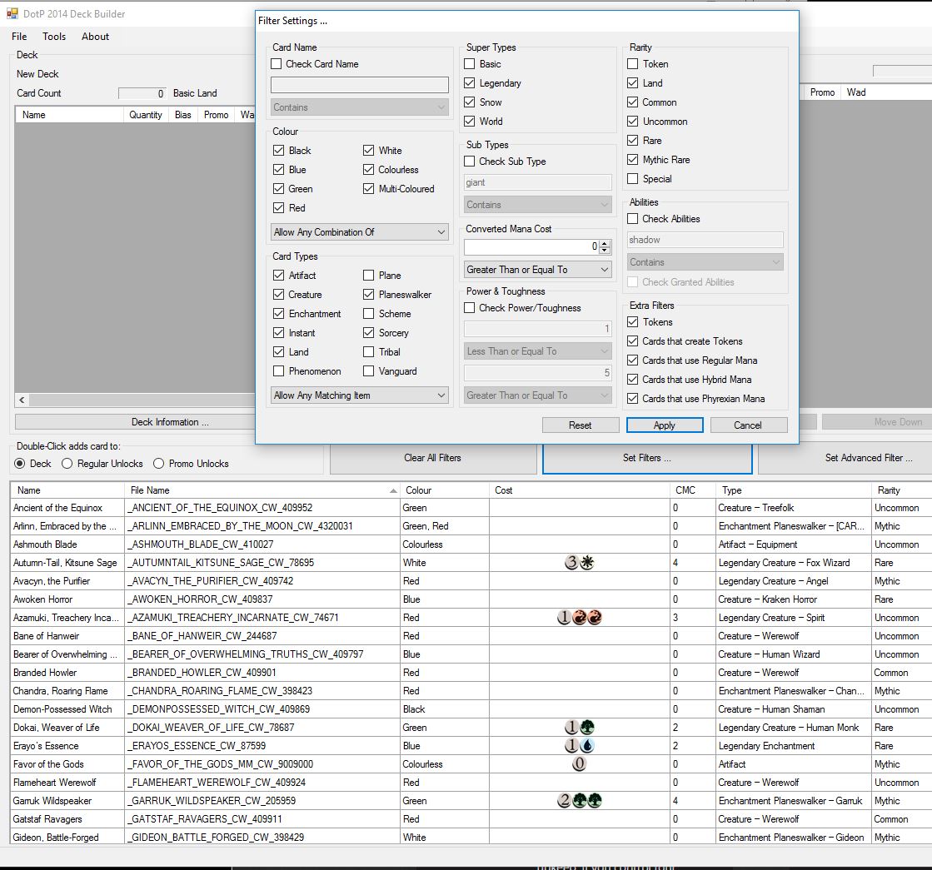
Task: Open Converted Mana Cost comparison dropdown
Action: [x=539, y=270]
